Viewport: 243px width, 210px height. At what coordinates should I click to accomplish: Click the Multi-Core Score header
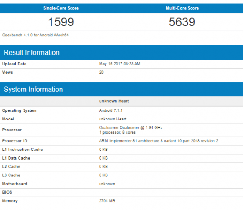(182, 8)
